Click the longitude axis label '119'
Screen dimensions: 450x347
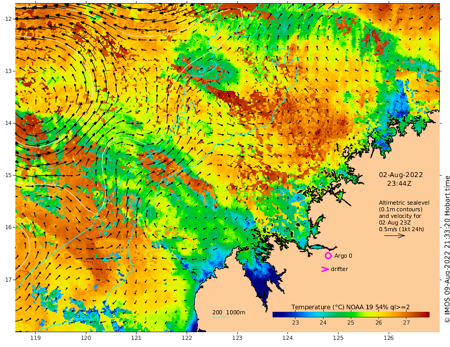tap(36, 338)
